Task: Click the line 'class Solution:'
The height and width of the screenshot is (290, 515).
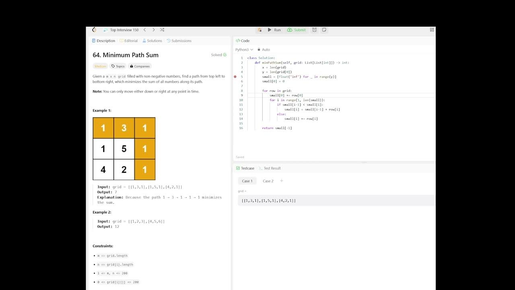Action: coord(261,58)
